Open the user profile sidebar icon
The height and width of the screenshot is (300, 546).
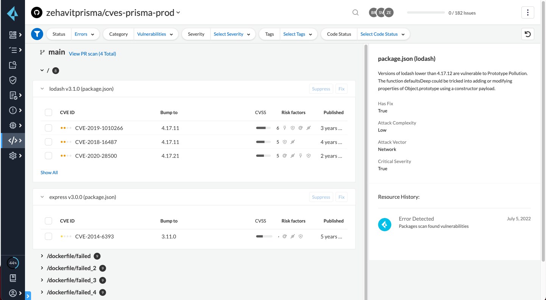[13, 293]
